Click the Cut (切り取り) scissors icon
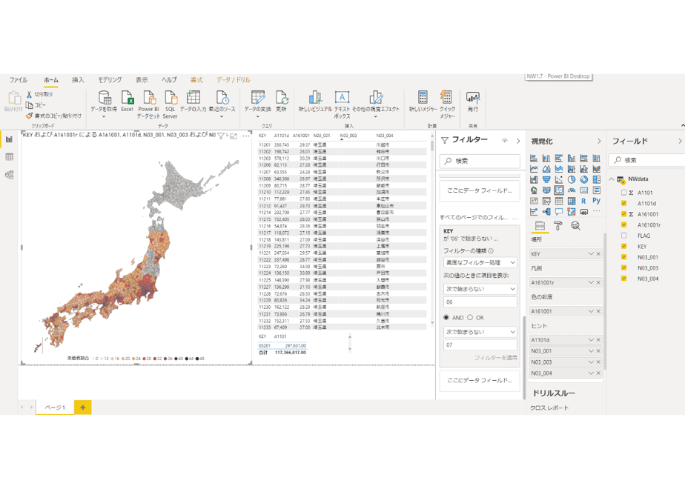The width and height of the screenshot is (685, 489). point(29,94)
